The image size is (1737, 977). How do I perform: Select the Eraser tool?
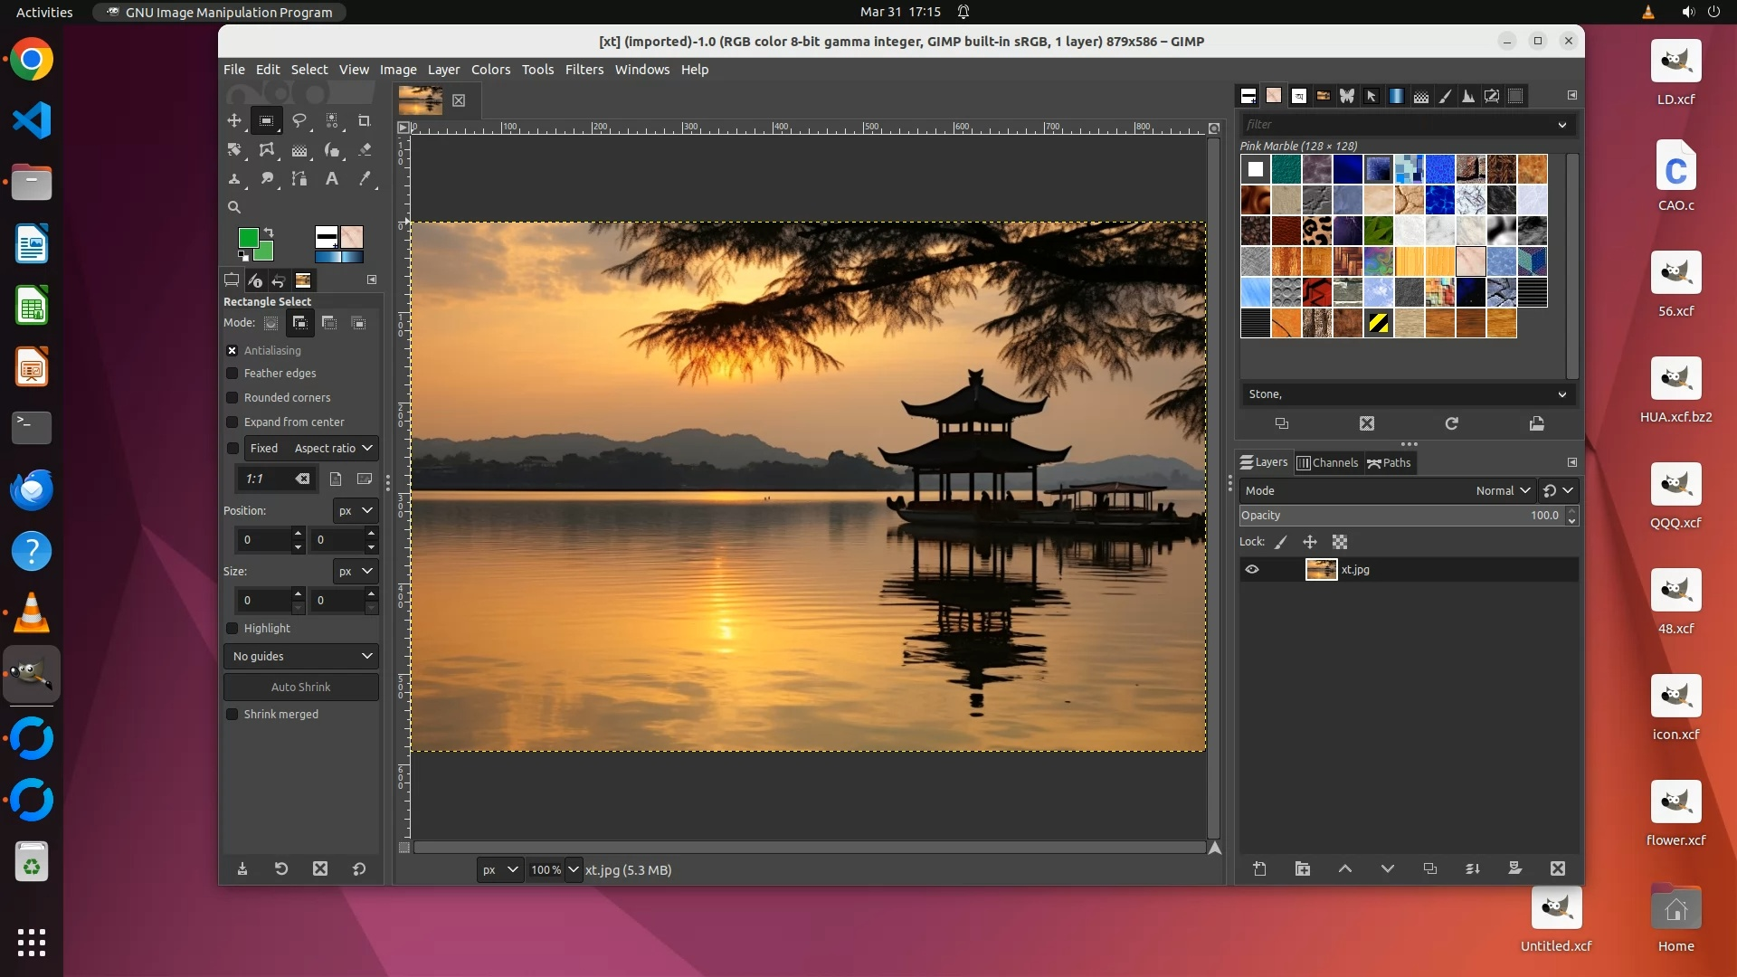(365, 150)
